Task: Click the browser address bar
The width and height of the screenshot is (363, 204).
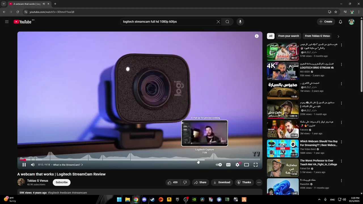Action: [x=176, y=12]
